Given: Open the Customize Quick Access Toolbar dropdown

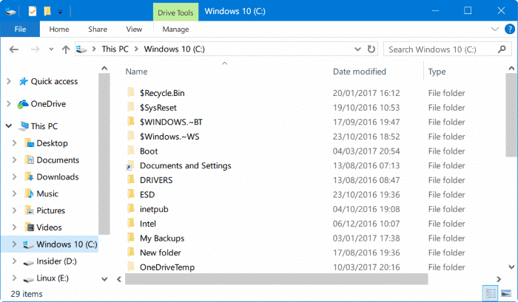Looking at the screenshot, I should [x=60, y=13].
